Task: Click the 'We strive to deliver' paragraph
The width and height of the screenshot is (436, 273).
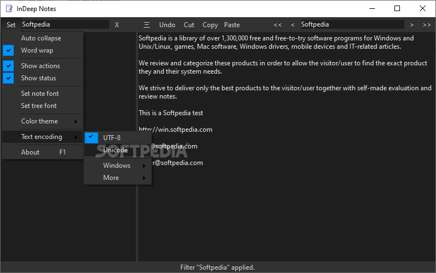Action: [285, 92]
